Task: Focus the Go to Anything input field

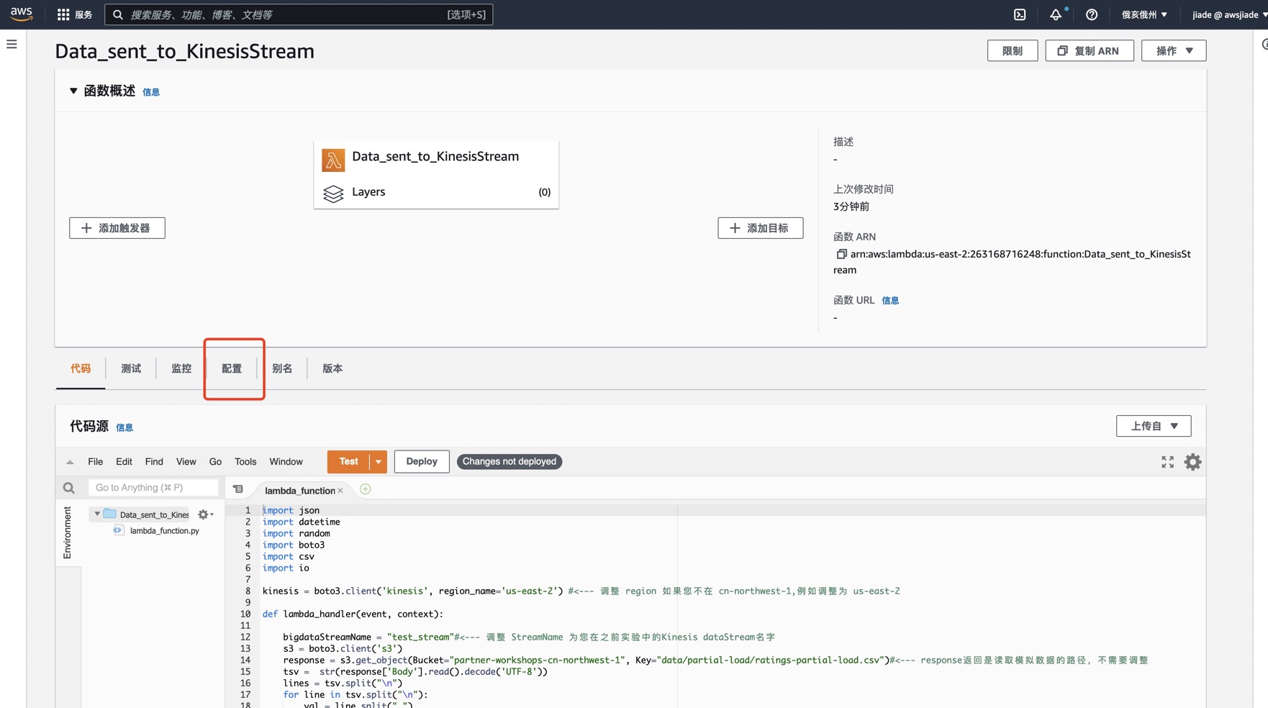Action: (153, 488)
